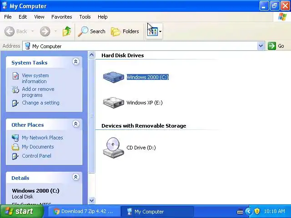Click the Forward arrow toolbar icon
Screen dimensions: 291x218
click(45, 31)
